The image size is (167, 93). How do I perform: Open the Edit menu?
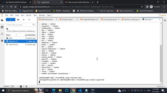click(11, 15)
